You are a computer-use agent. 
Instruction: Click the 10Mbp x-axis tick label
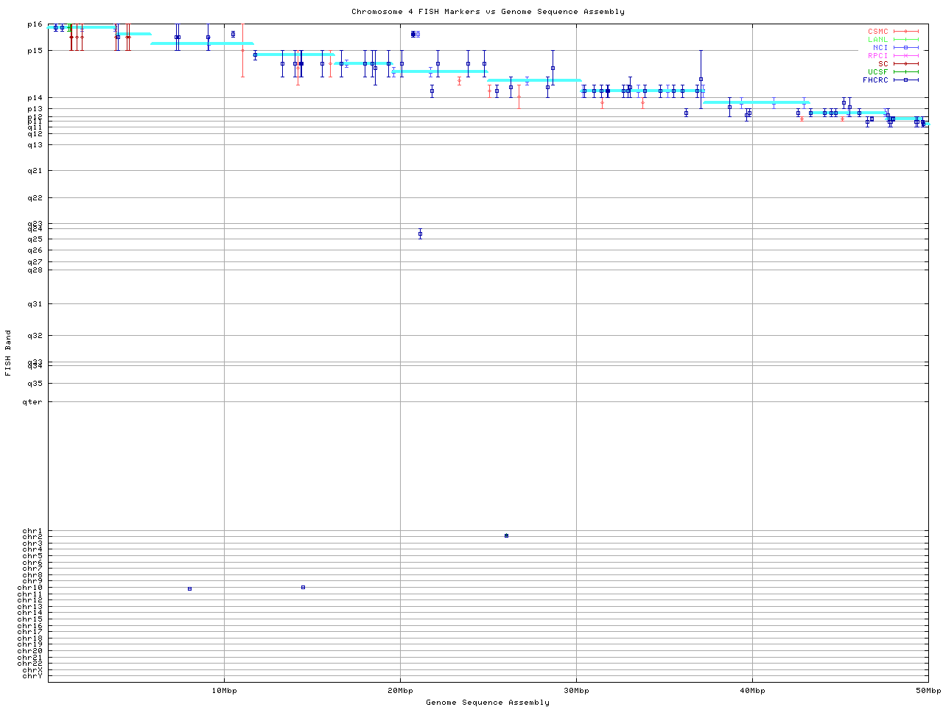224,691
